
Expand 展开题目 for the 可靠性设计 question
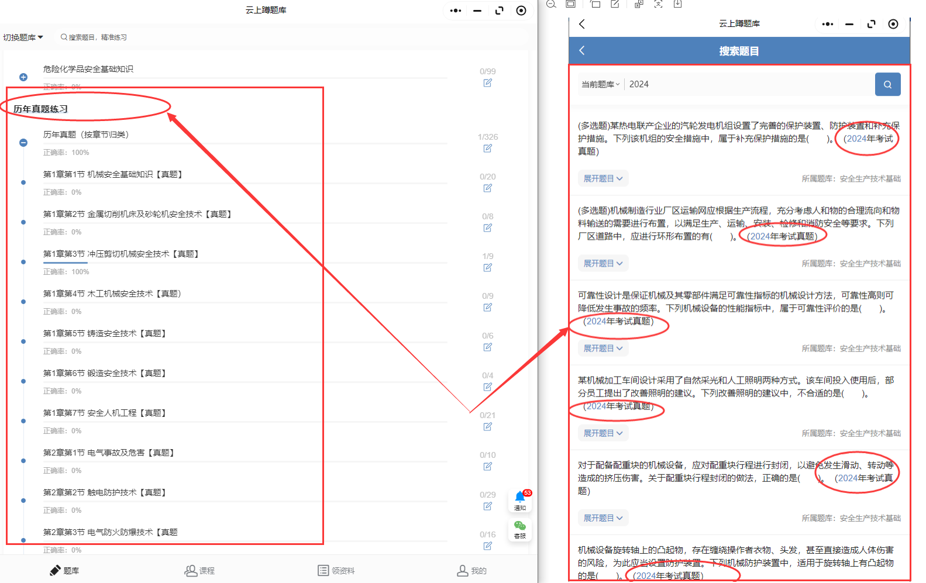point(603,348)
